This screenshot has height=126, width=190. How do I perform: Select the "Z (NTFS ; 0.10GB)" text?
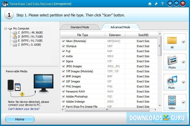(29, 45)
